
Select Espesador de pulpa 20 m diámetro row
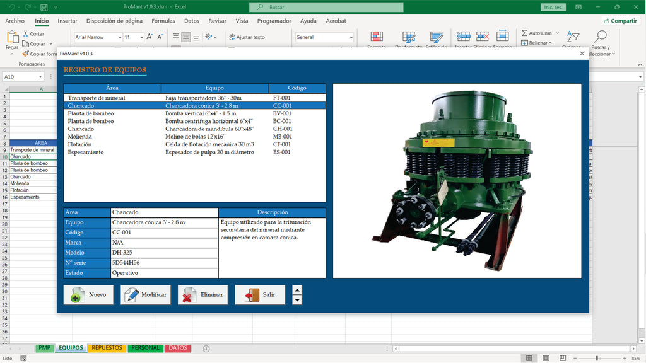pos(194,153)
